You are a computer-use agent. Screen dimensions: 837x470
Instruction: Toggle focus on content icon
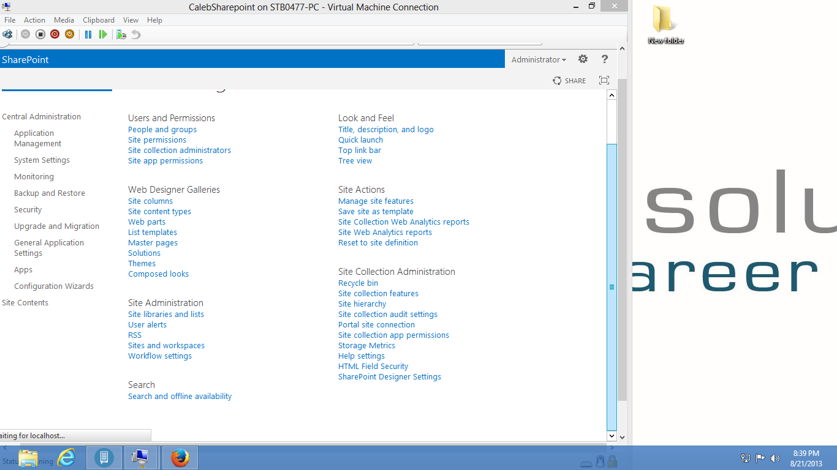pos(604,81)
